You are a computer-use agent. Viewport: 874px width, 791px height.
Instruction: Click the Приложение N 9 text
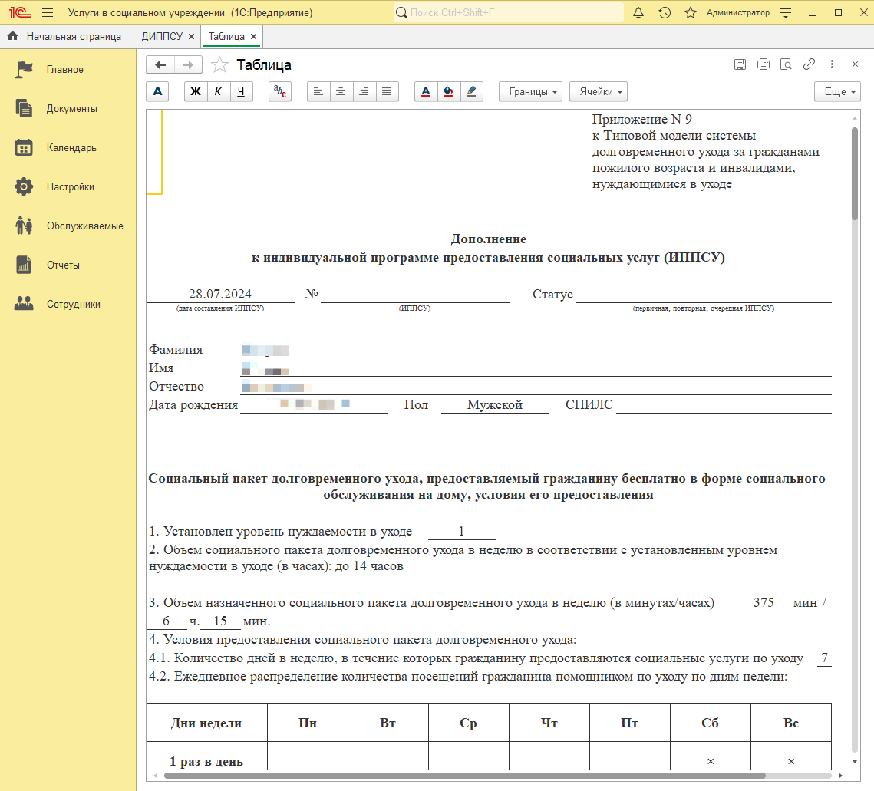pos(641,119)
